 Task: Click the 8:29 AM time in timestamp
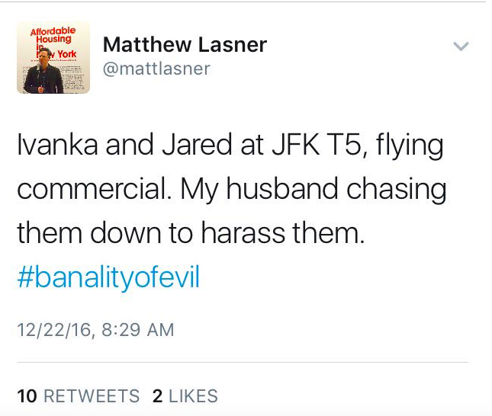138,330
